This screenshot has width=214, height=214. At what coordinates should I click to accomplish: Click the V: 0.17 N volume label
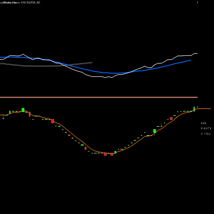pos(206,128)
